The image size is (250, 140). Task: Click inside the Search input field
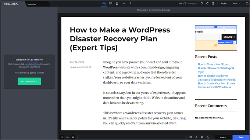tap(207, 37)
